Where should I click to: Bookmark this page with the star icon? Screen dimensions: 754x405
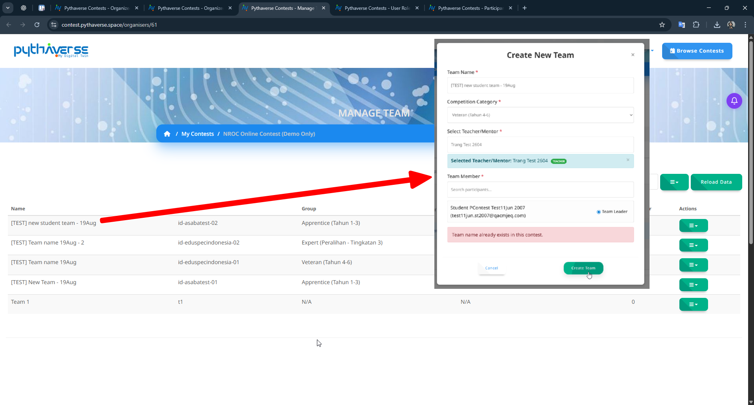point(662,25)
